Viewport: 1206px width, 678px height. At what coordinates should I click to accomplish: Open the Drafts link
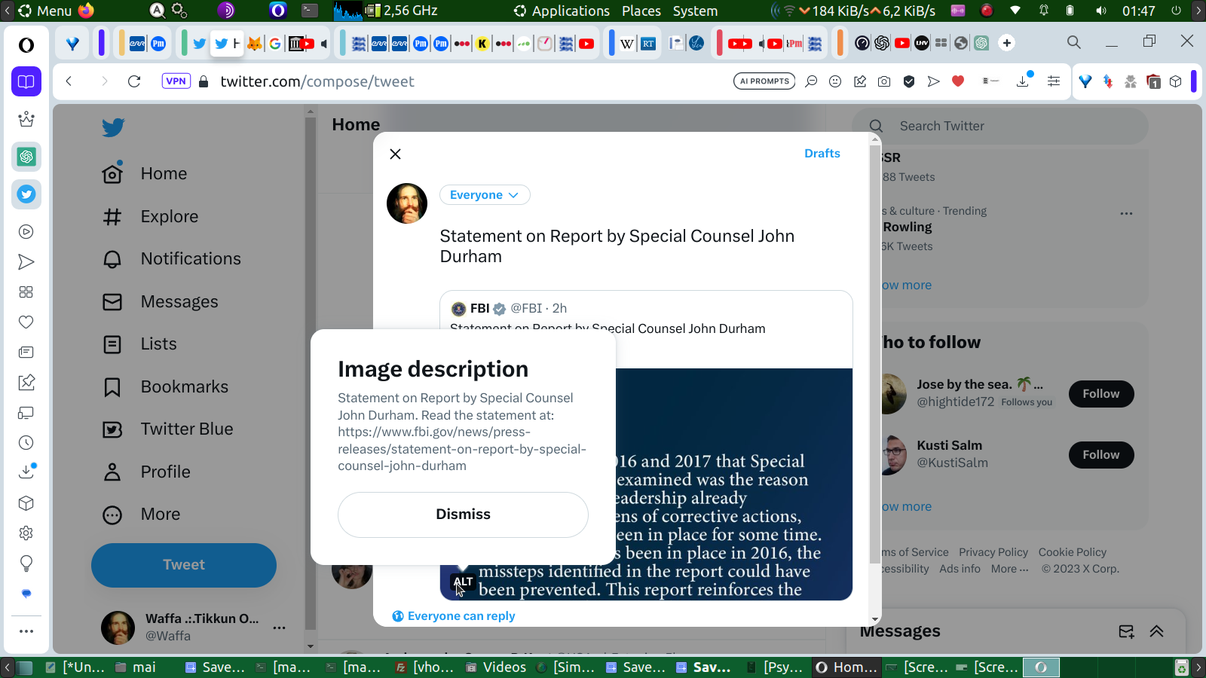[822, 153]
